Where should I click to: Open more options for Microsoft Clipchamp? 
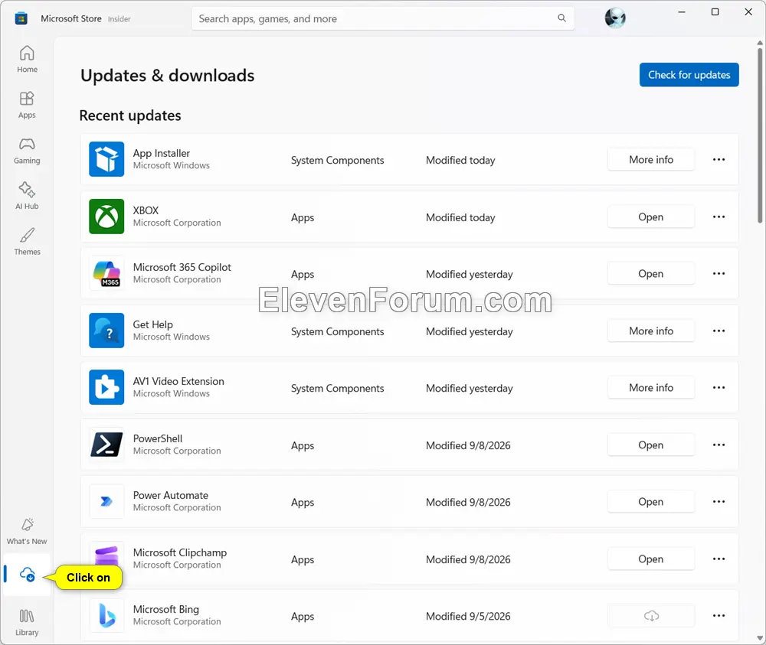(x=719, y=559)
